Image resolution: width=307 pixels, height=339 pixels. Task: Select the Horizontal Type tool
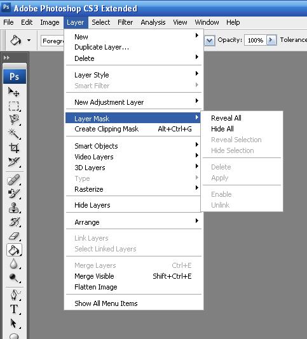tap(14, 309)
